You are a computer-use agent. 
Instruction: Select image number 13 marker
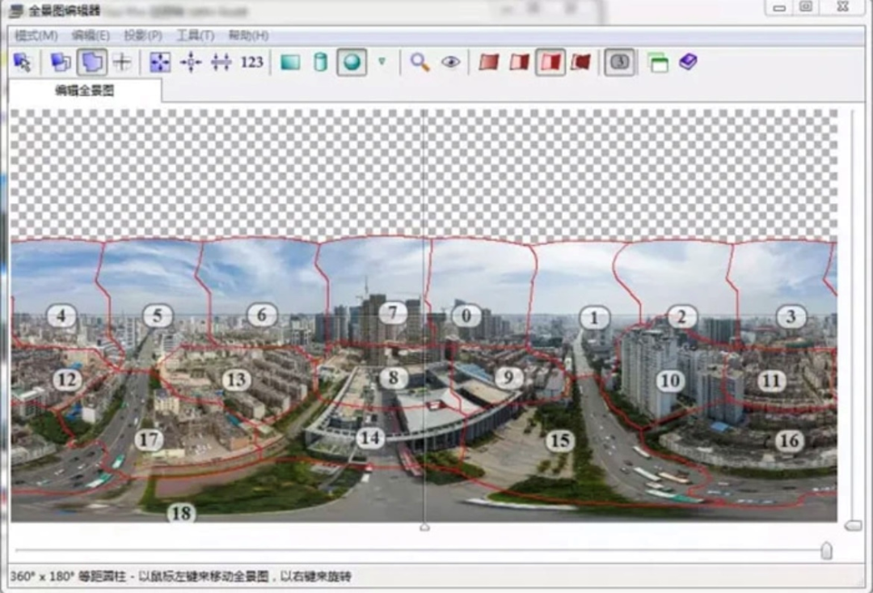(x=237, y=380)
